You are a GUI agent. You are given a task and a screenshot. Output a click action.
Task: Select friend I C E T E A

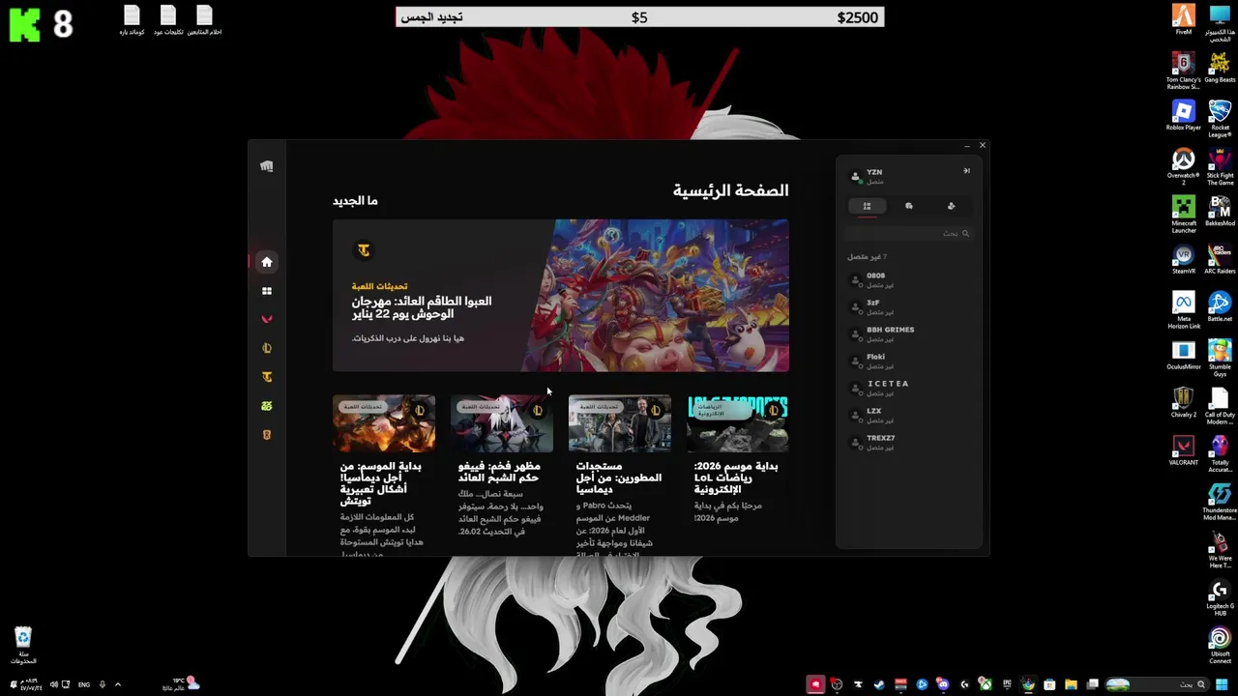907,389
